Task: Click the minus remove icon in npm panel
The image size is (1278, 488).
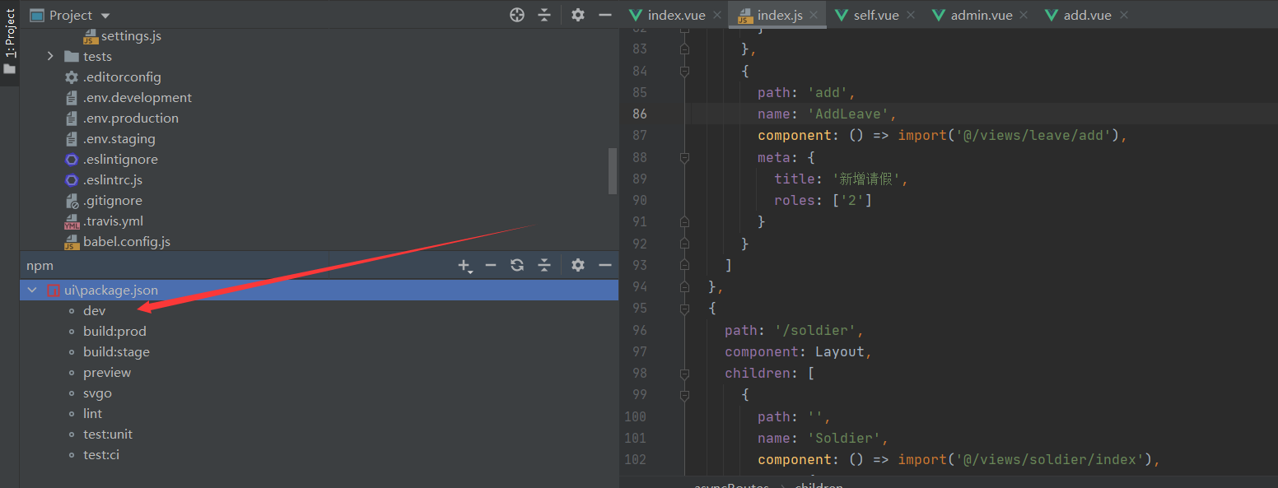Action: point(491,265)
